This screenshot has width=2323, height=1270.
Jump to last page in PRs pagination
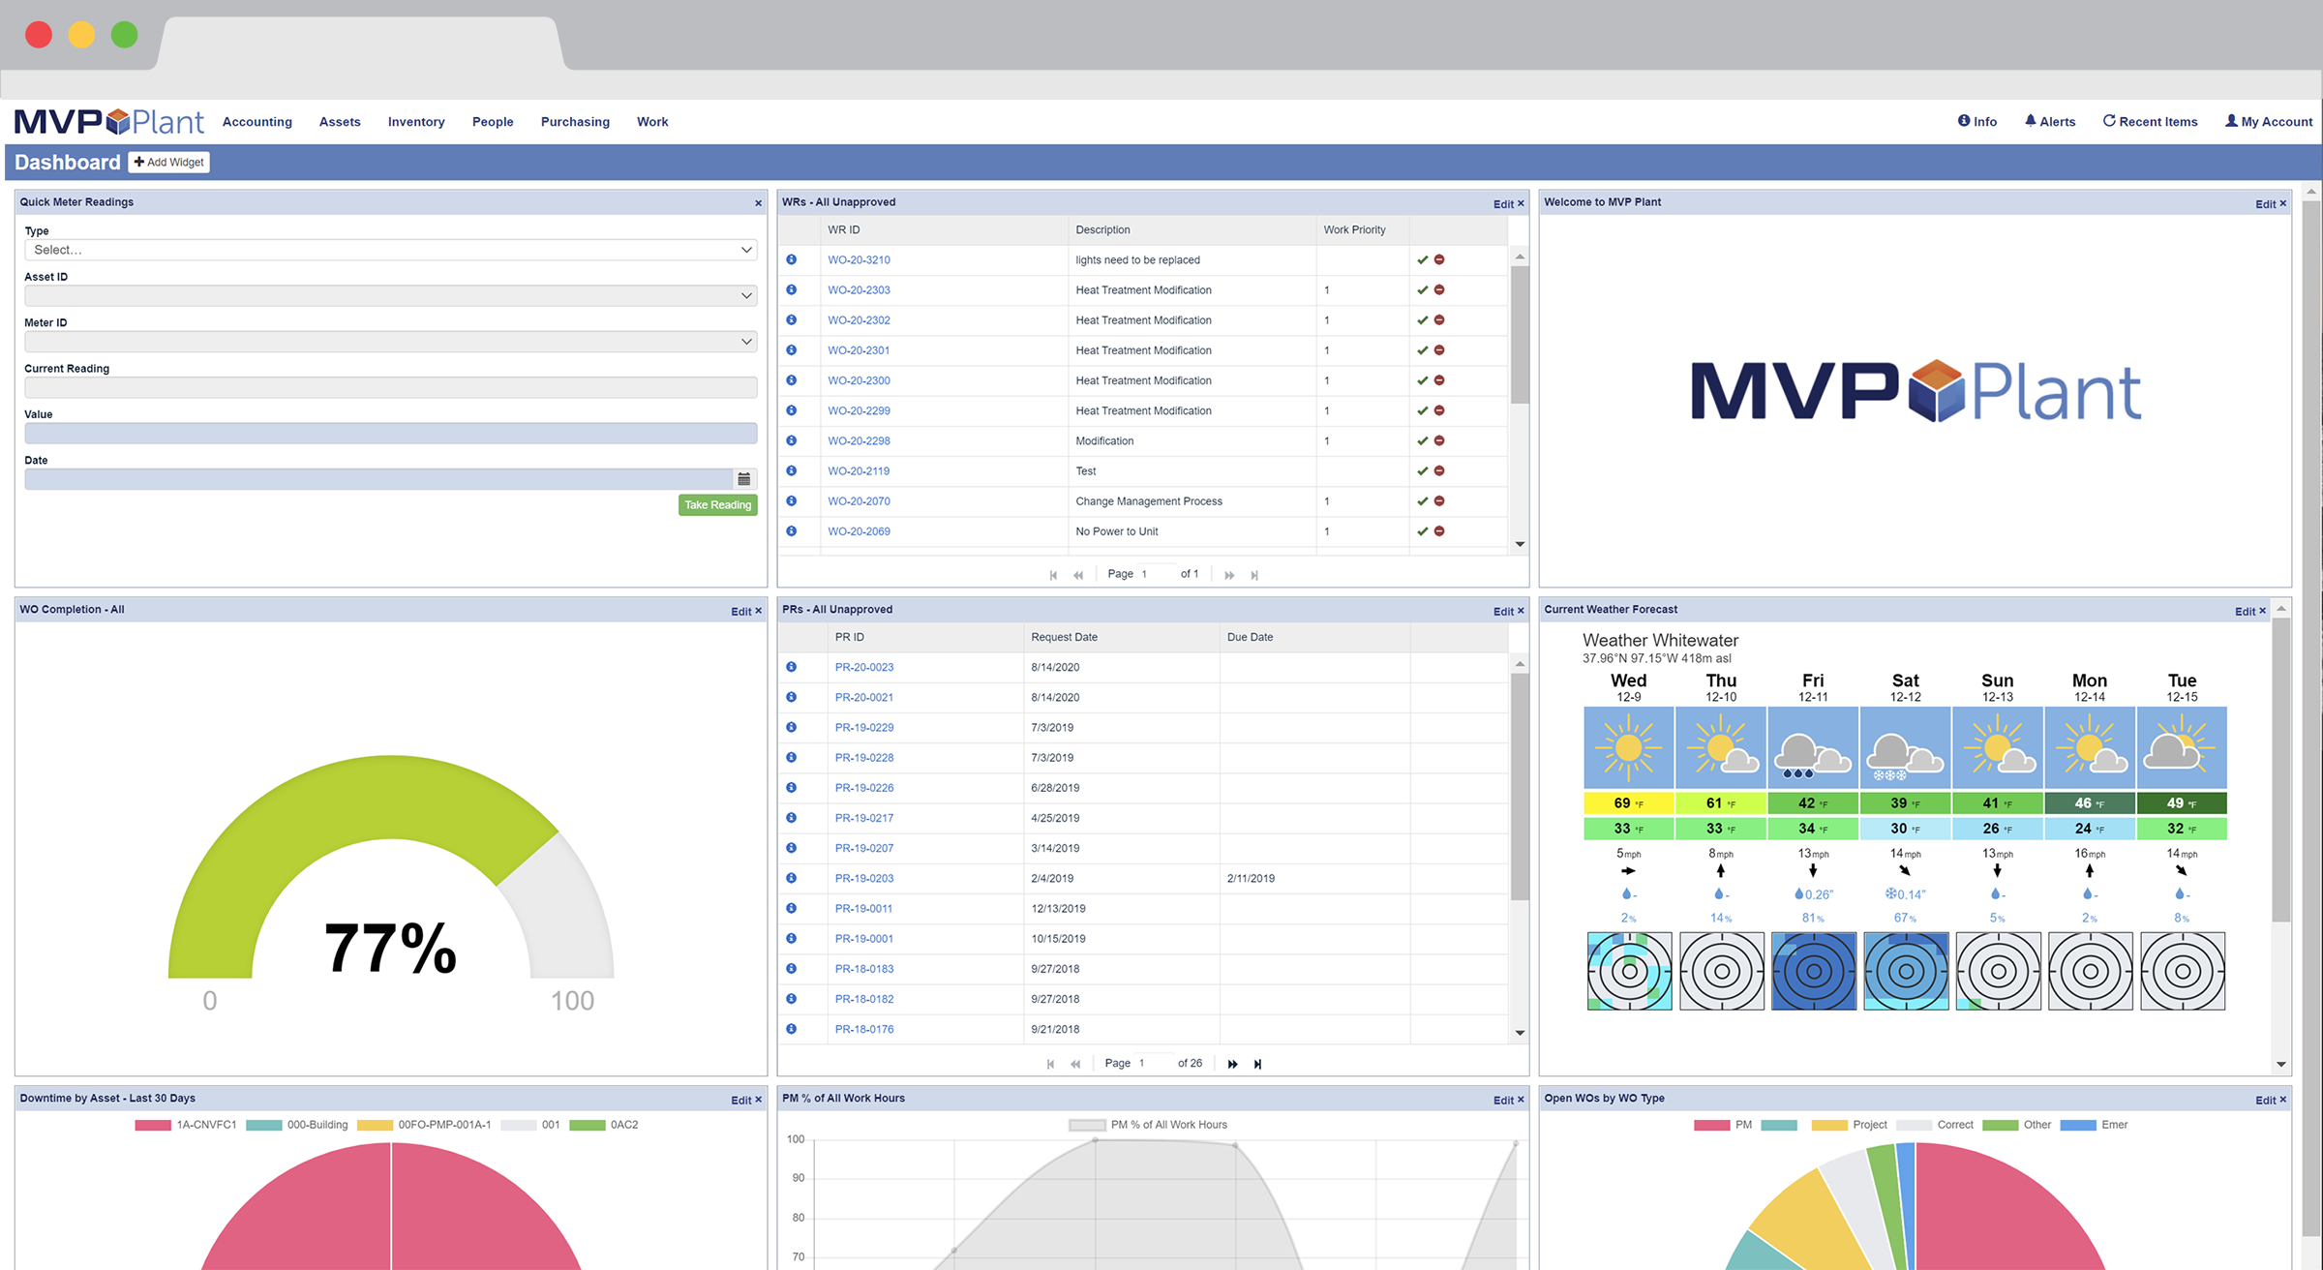(1257, 1063)
